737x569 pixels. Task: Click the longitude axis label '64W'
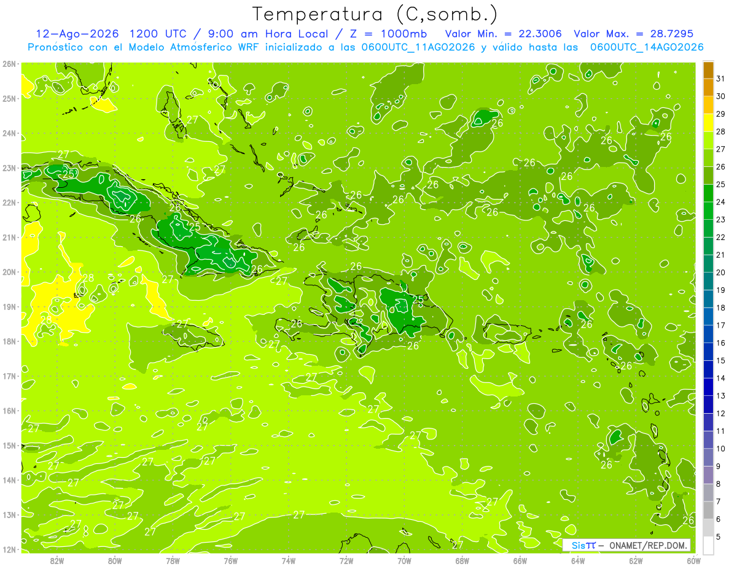click(577, 561)
